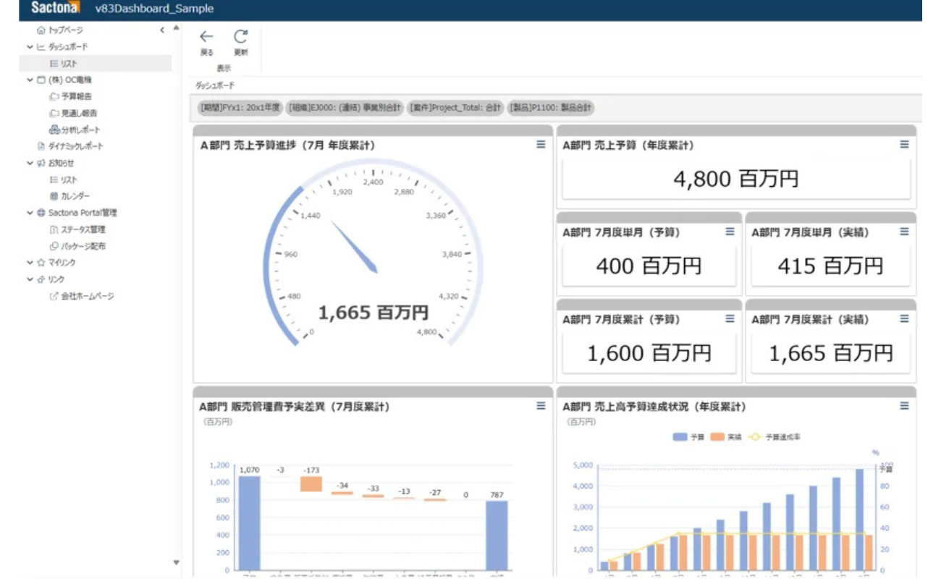Click the 更新 refresh icon
Image resolution: width=941 pixels, height=579 pixels.
coord(240,37)
